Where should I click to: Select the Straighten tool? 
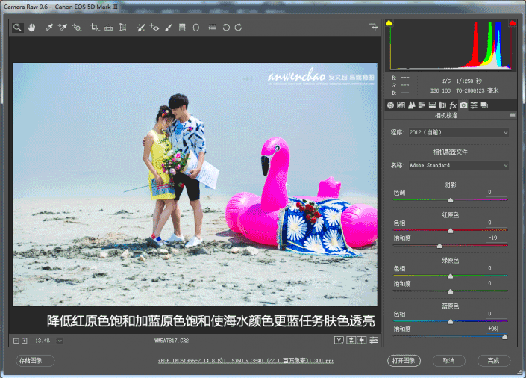click(108, 28)
